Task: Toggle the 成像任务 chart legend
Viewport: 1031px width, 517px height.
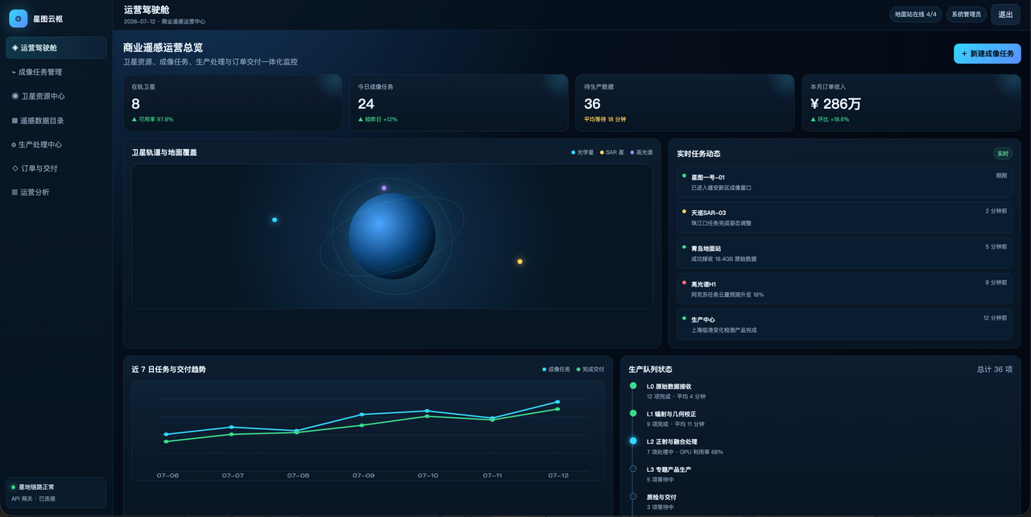Action: coord(556,370)
